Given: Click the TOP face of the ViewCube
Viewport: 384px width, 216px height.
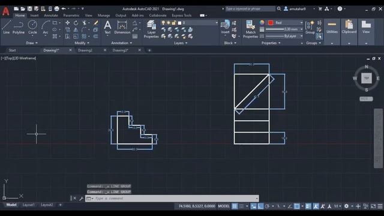Looking at the screenshot, I should pyautogui.click(x=367, y=78).
